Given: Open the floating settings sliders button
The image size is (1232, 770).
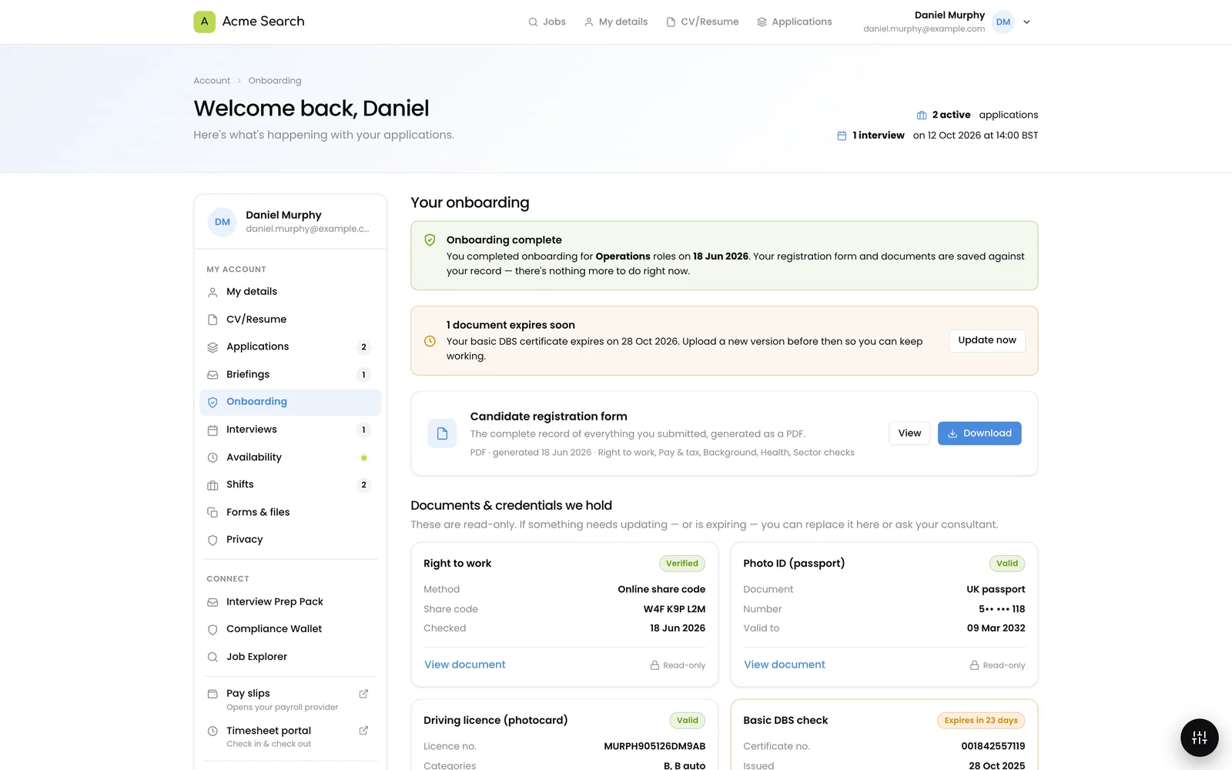Looking at the screenshot, I should point(1200,738).
